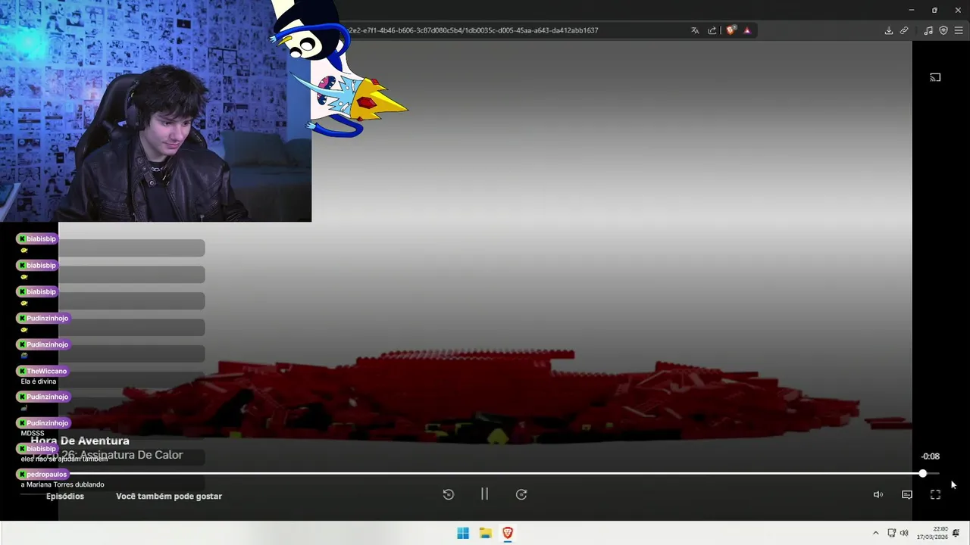970x545 pixels.
Task: Click chat message a Mariana Torres dublando
Action: point(63,484)
